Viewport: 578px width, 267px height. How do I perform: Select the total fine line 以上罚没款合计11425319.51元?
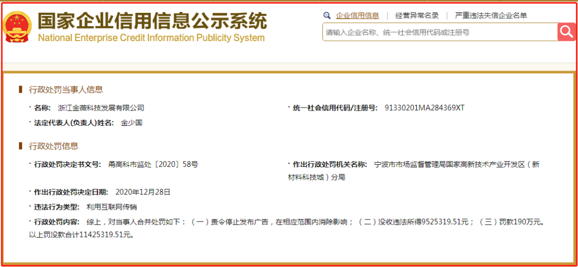pyautogui.click(x=81, y=234)
